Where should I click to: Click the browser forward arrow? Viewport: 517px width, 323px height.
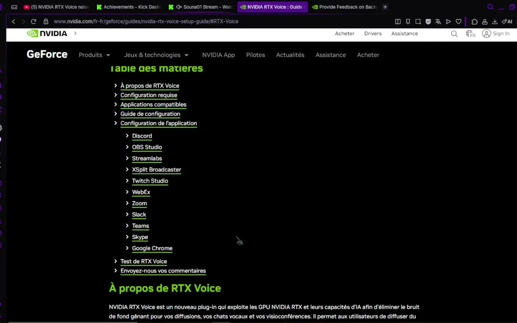23,22
